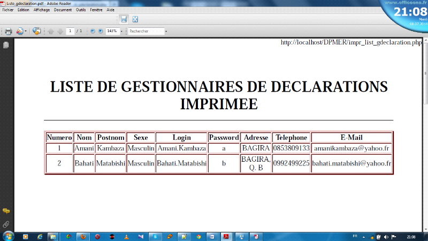Click the 143% zoom value field

pos(112,31)
